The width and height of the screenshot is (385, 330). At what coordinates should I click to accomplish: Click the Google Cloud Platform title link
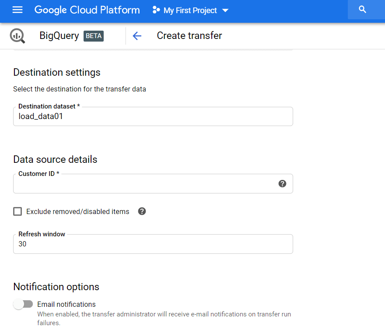coord(87,10)
